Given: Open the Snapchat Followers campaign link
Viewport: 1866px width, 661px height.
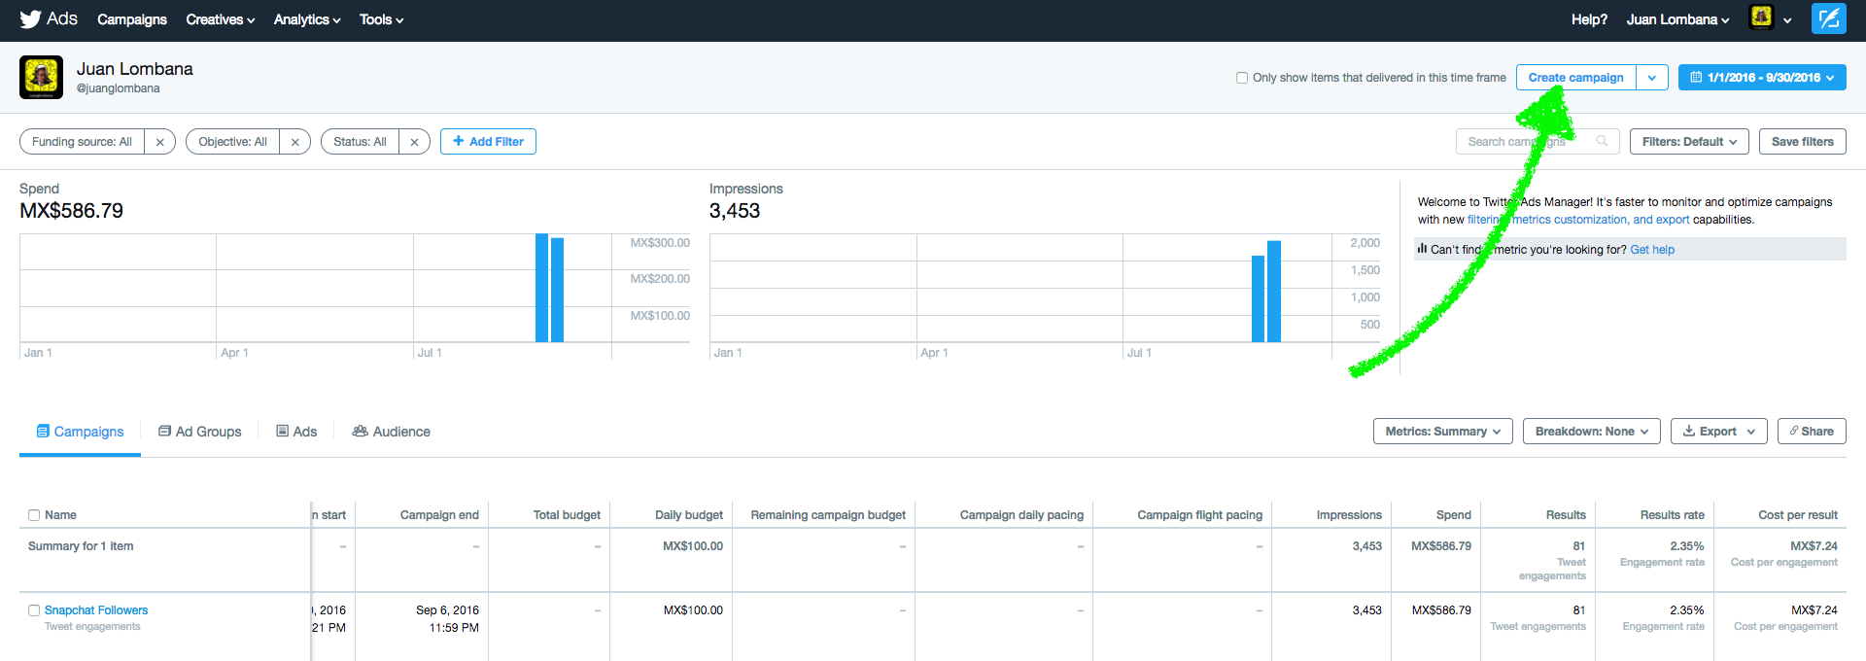Looking at the screenshot, I should pyautogui.click(x=96, y=610).
